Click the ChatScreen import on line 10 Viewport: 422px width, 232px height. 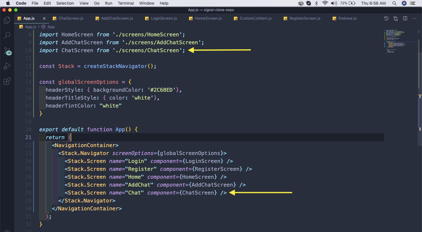pyautogui.click(x=77, y=50)
